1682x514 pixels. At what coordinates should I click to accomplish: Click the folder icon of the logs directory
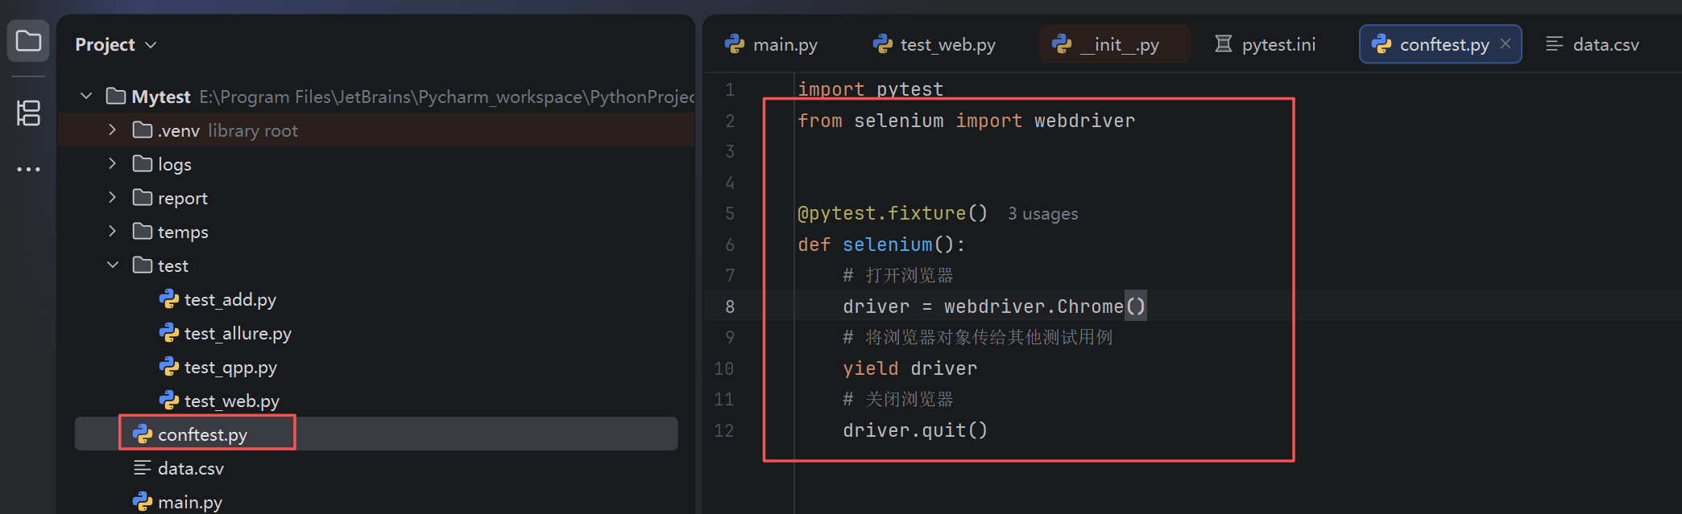pyautogui.click(x=143, y=163)
